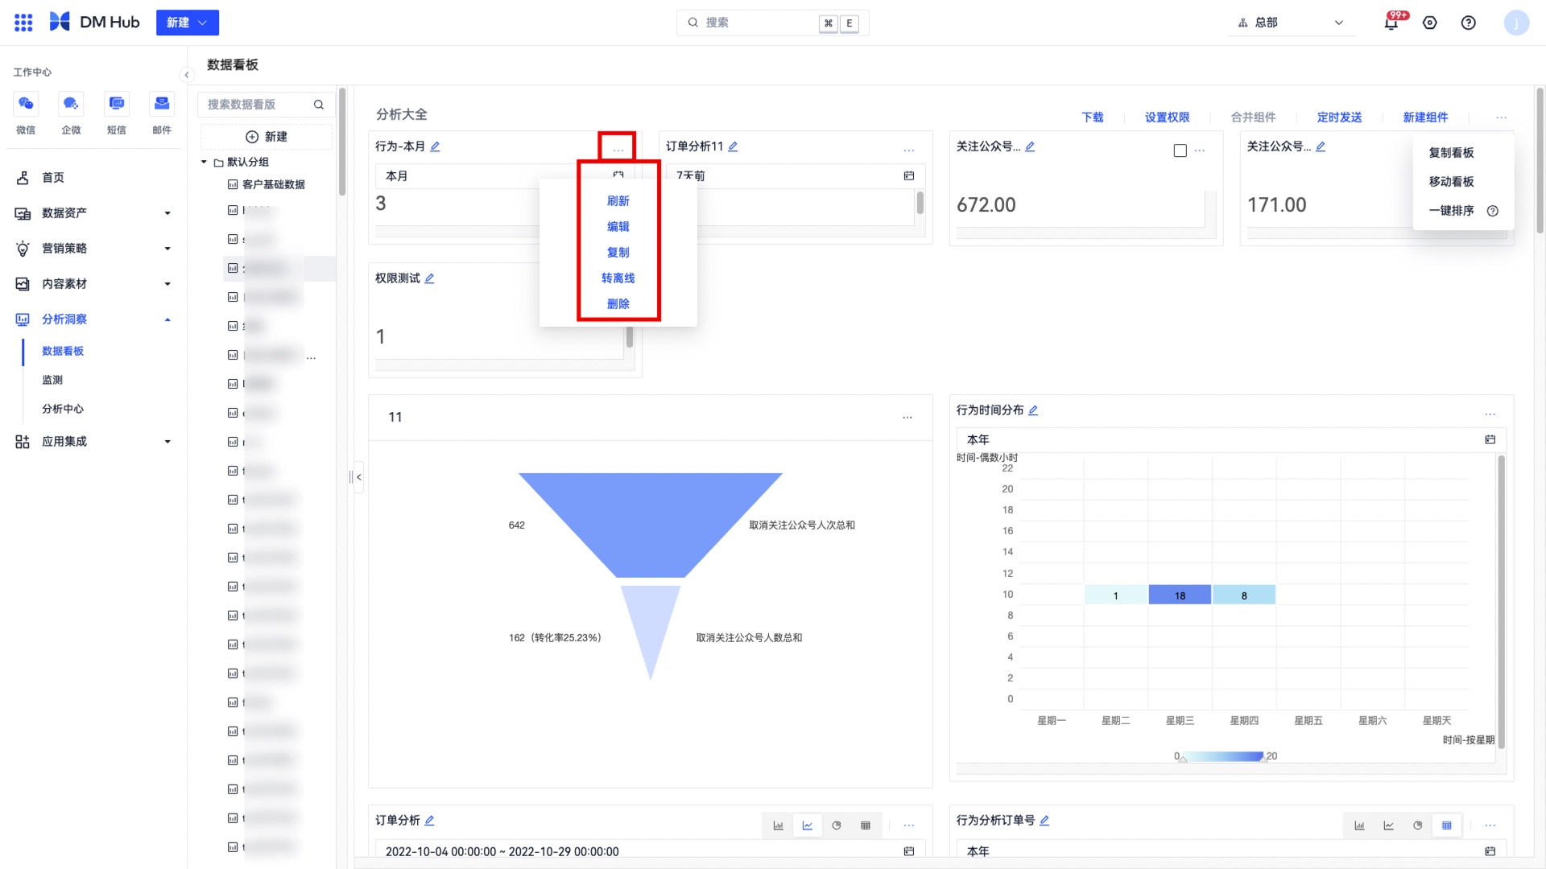Click the 设置权限 link

click(1168, 117)
